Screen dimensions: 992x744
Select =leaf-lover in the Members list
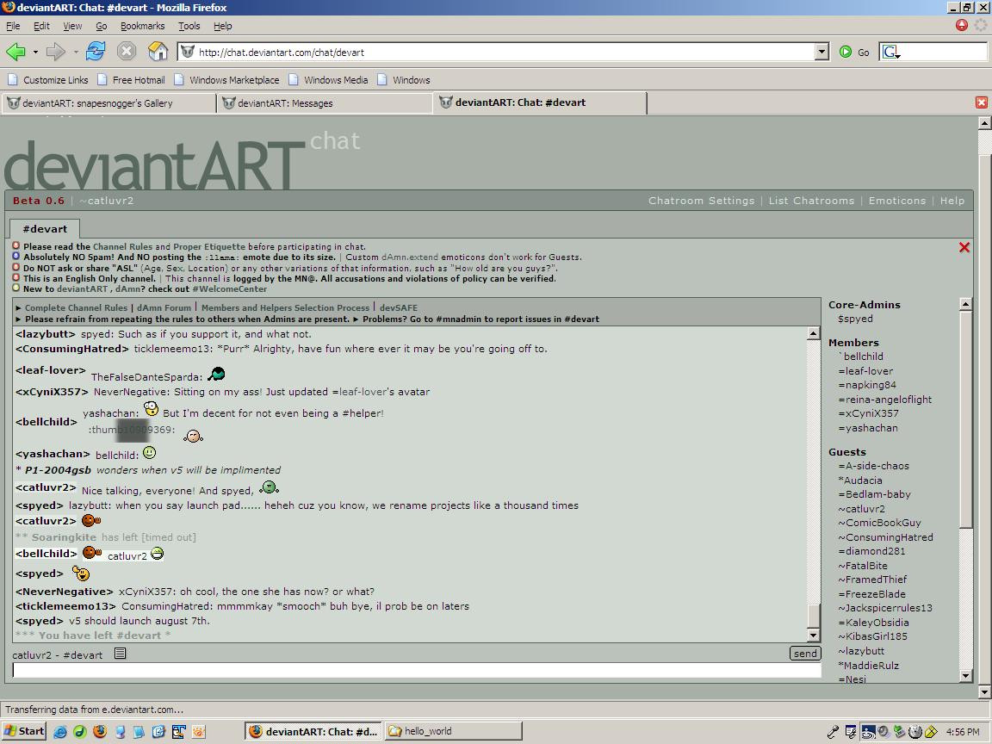coord(865,371)
